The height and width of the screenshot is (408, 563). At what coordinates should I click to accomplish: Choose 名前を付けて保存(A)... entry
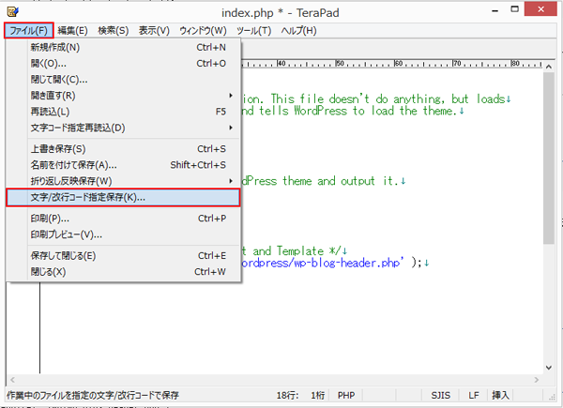(x=123, y=165)
